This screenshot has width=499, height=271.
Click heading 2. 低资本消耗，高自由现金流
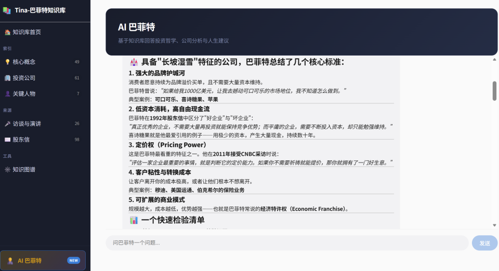pyautogui.click(x=169, y=109)
